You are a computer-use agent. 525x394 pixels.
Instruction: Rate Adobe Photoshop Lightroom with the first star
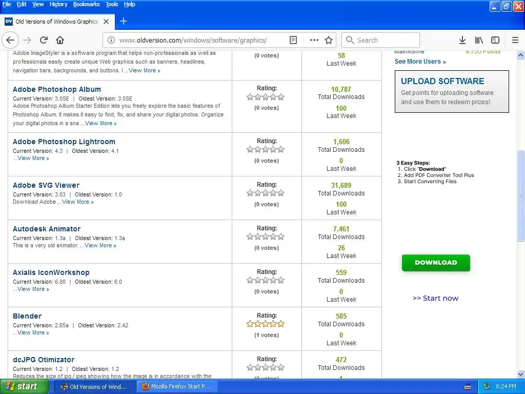point(250,149)
